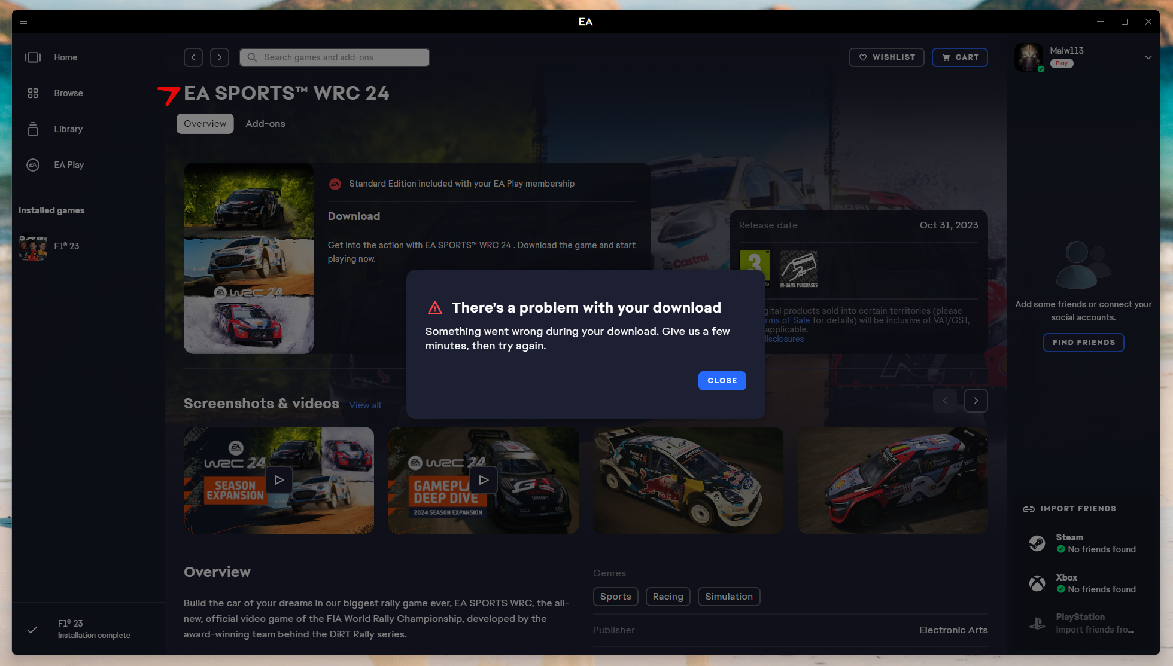The height and width of the screenshot is (666, 1173).
Task: Play the Season Expansion video
Action: (x=279, y=480)
